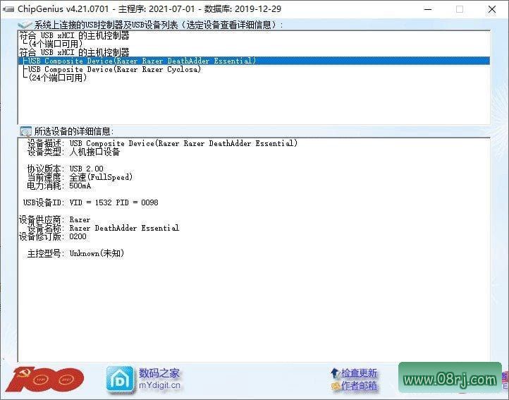509x400 pixels.
Task: Click the 设备类型 人机接口设备 line
Action: 73,152
